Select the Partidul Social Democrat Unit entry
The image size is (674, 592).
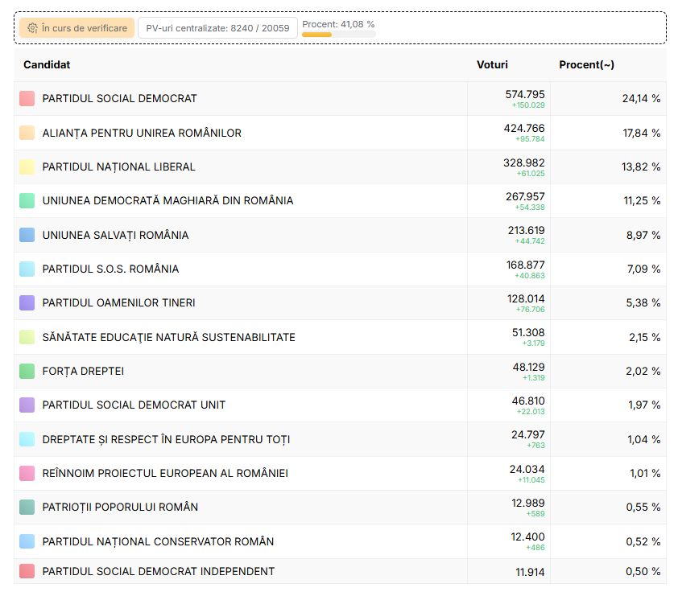134,405
